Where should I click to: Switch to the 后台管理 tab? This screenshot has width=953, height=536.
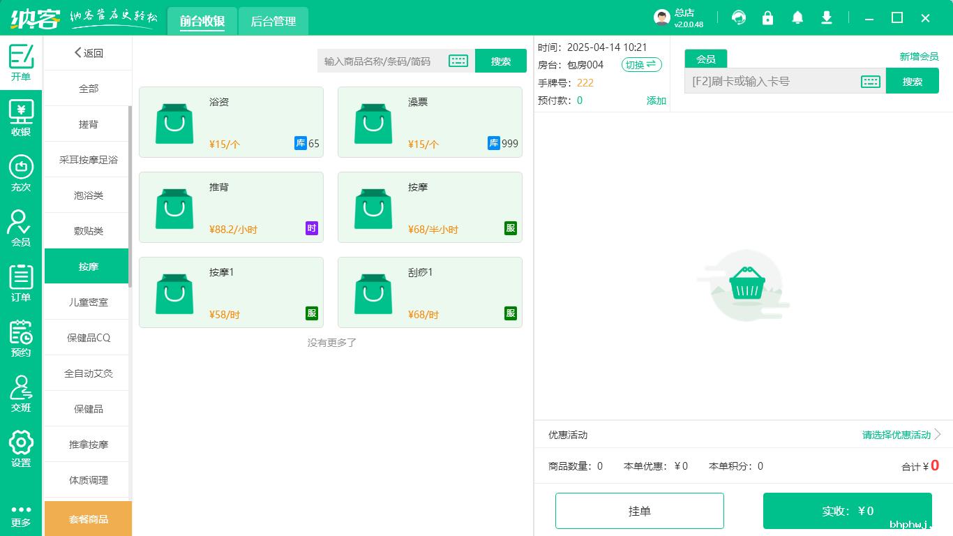pos(273,22)
